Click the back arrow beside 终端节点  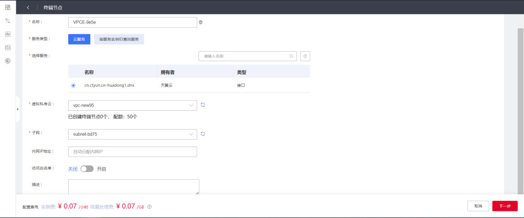(x=28, y=7)
